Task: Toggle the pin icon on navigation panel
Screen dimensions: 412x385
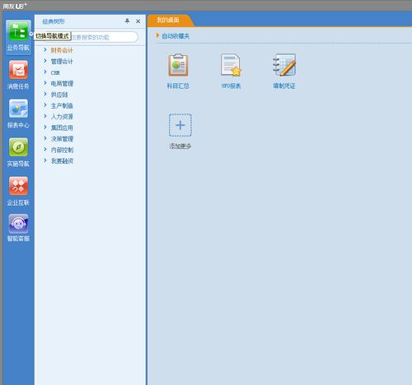Action: (127, 21)
